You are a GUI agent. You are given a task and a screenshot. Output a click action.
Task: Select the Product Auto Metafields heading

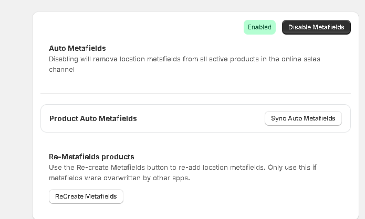pyautogui.click(x=93, y=118)
